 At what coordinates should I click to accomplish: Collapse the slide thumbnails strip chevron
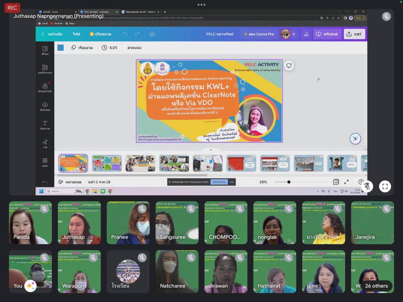tap(211, 150)
